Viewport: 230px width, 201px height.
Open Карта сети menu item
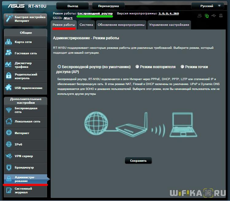pyautogui.click(x=25, y=42)
